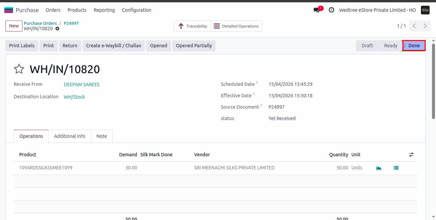Show Source Document help tooltip mark
Screen dimensions: 436x220
point(261,106)
